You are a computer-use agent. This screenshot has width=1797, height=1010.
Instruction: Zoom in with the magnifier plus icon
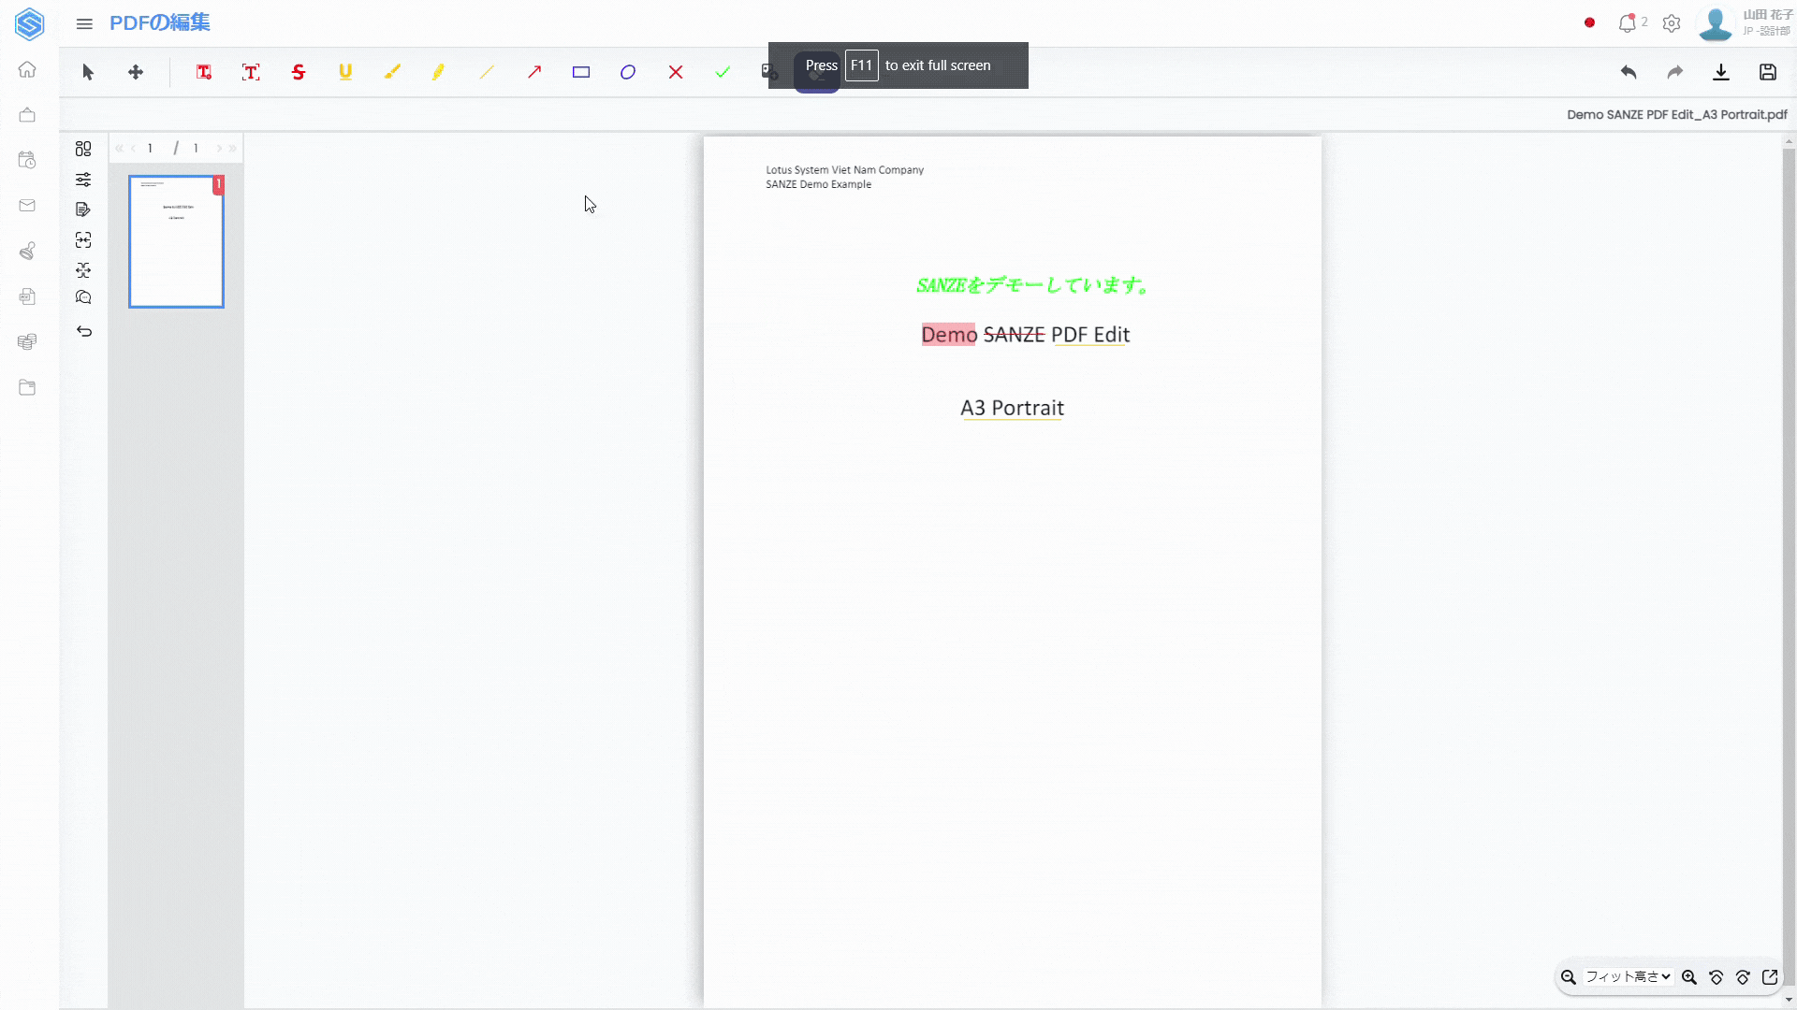[1689, 976]
